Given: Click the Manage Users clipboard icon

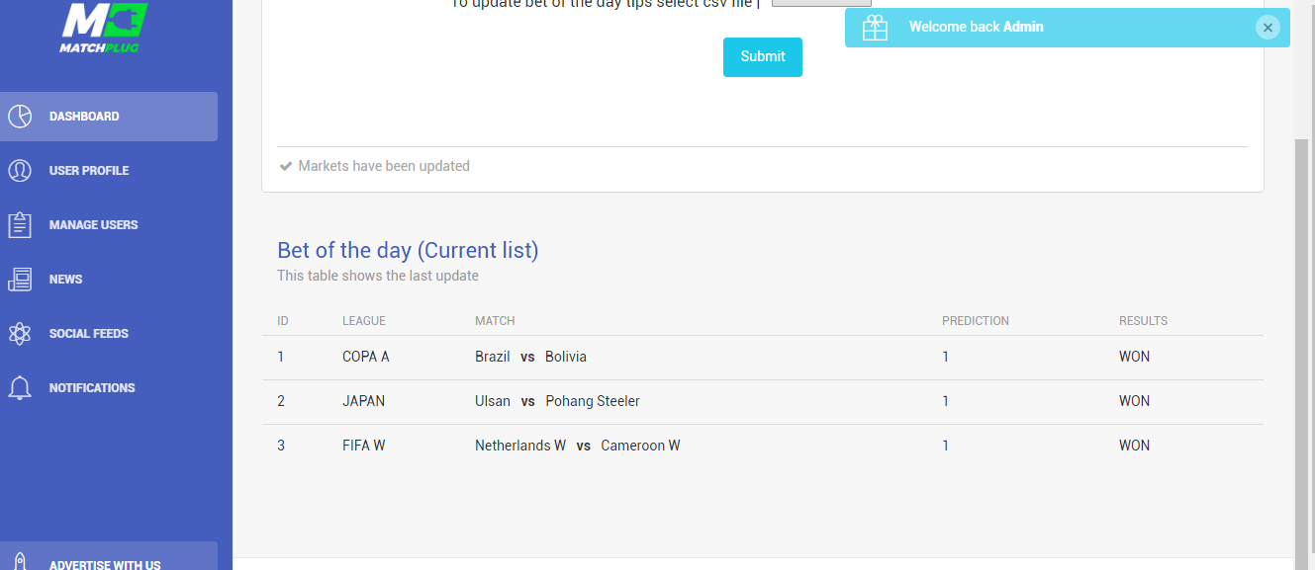Looking at the screenshot, I should coord(20,225).
